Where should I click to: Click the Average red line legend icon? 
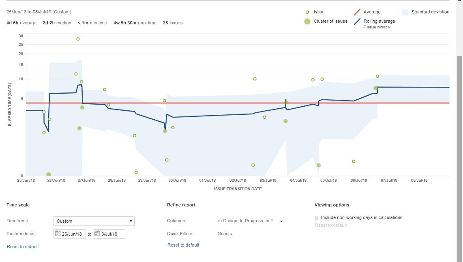click(357, 12)
